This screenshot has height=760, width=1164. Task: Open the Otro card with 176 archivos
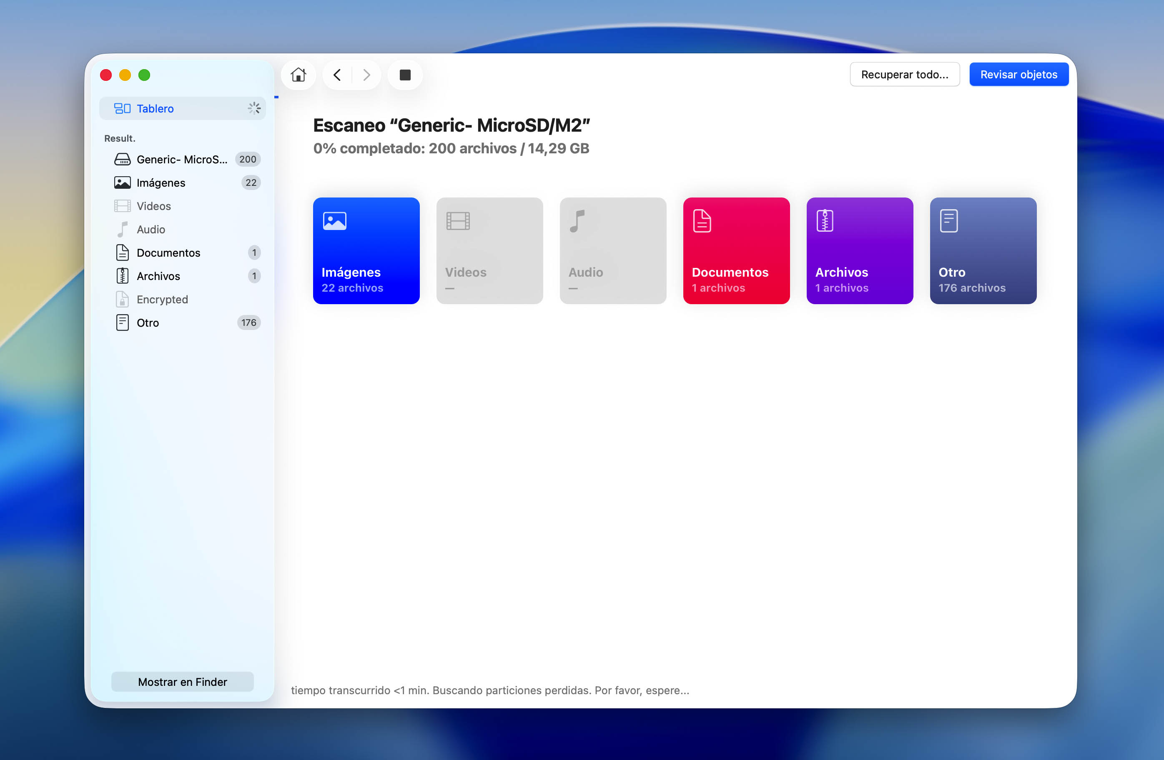(983, 251)
